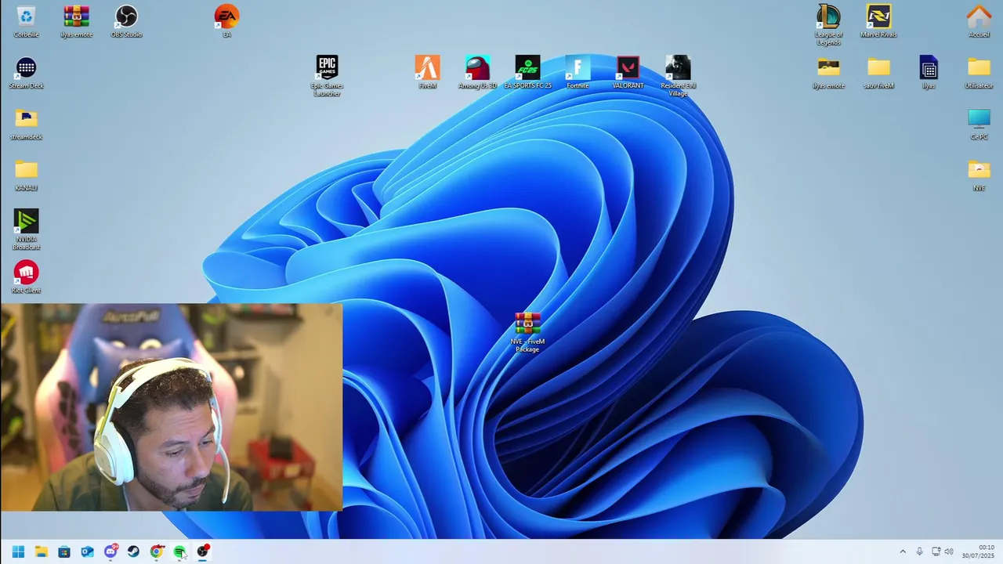Open the clock and date 30/07/2025
This screenshot has height=564, width=1003.
[x=979, y=551]
